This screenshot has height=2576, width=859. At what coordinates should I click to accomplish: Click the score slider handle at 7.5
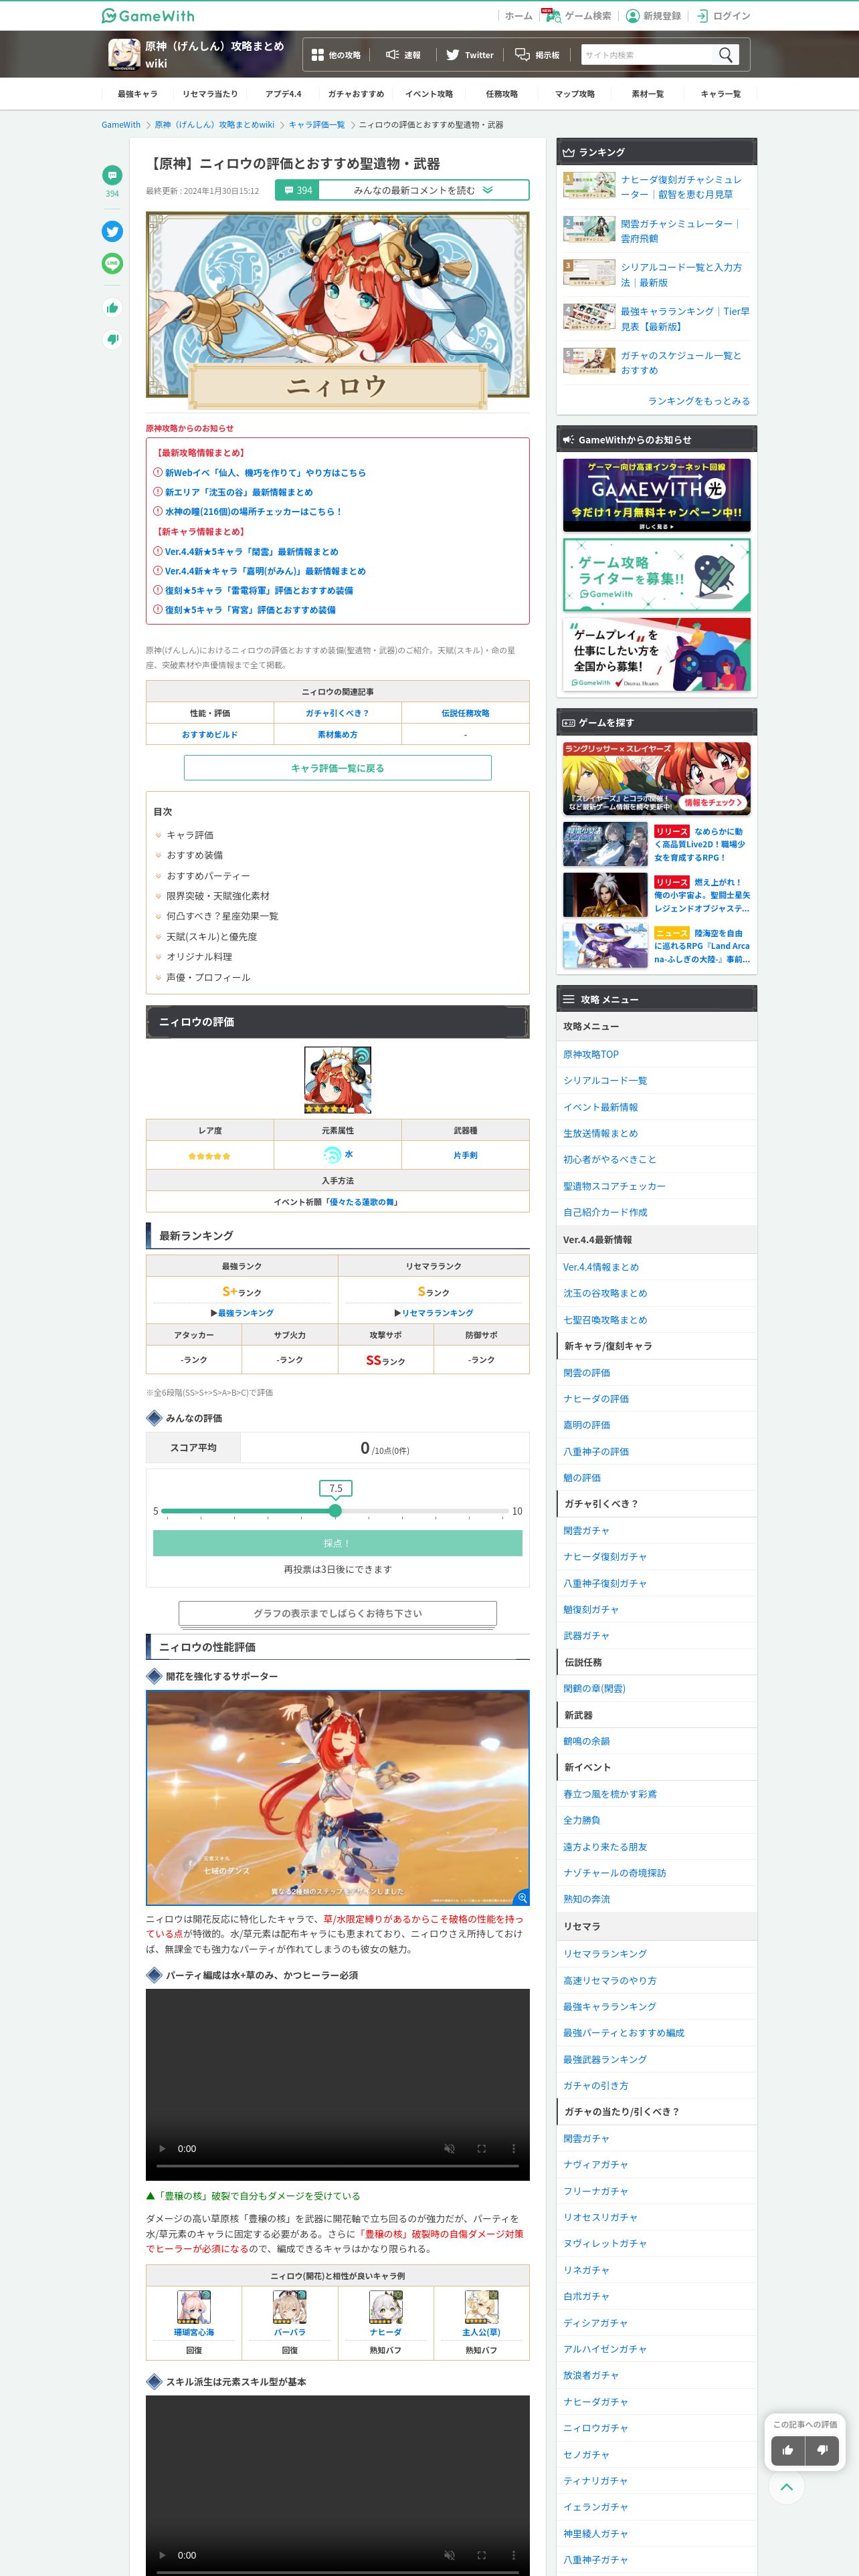pyautogui.click(x=335, y=1511)
